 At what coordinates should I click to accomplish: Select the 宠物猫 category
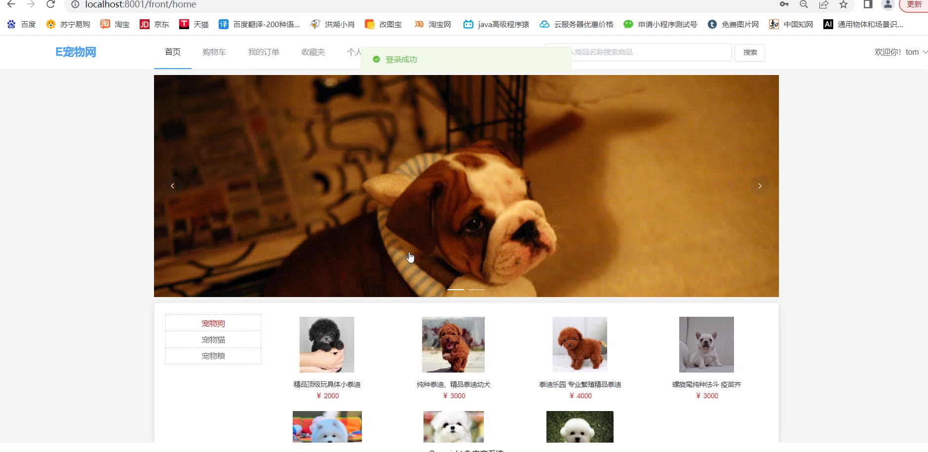point(213,339)
